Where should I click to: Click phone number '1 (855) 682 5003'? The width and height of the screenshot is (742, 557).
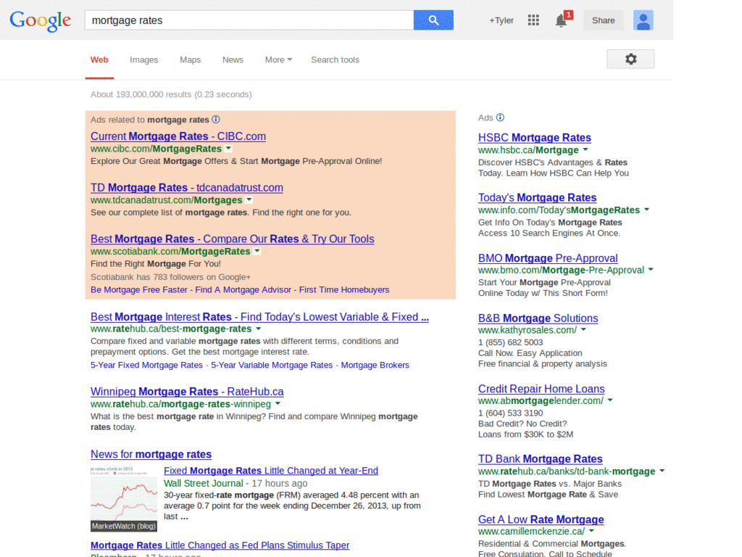(x=511, y=342)
